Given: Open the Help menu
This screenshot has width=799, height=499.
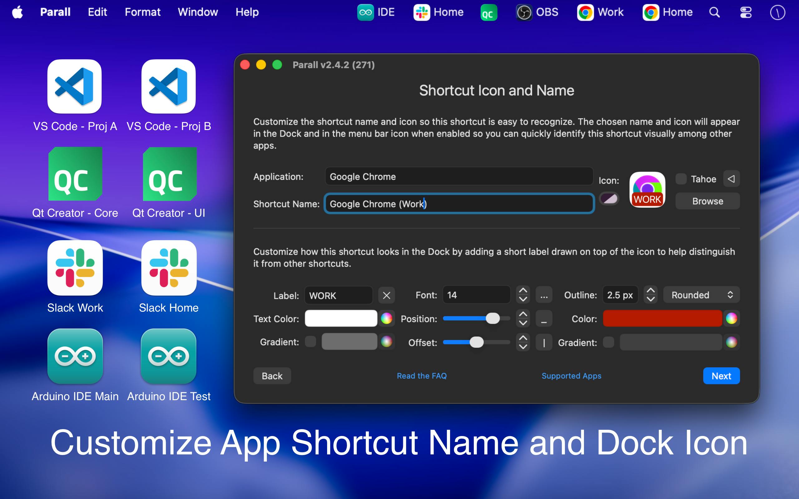Looking at the screenshot, I should [x=247, y=12].
